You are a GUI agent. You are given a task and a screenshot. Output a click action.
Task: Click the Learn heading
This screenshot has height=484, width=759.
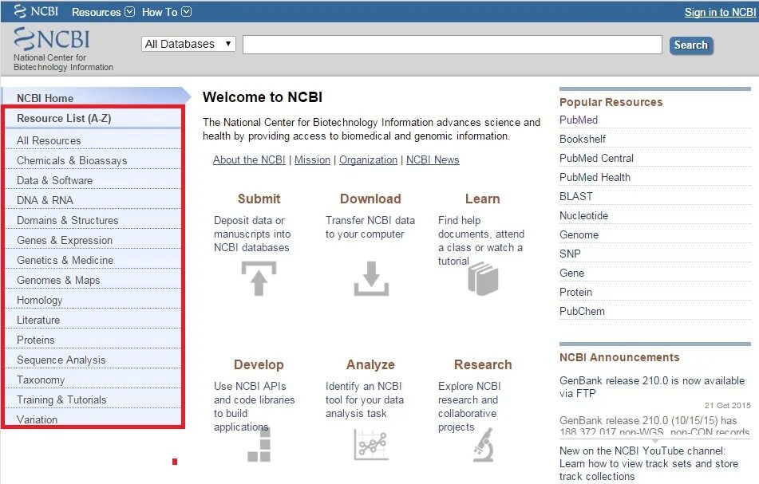pyautogui.click(x=483, y=199)
